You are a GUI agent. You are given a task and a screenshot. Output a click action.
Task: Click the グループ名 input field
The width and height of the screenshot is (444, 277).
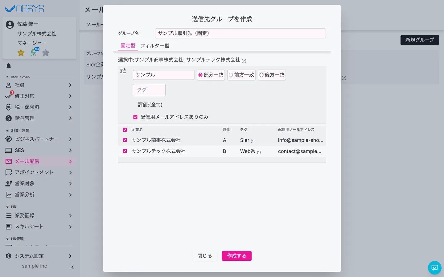point(240,33)
